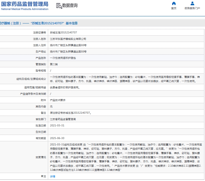Select the expiry date 2025-06-30
The width and height of the screenshot is (205, 181).
(x=57, y=138)
